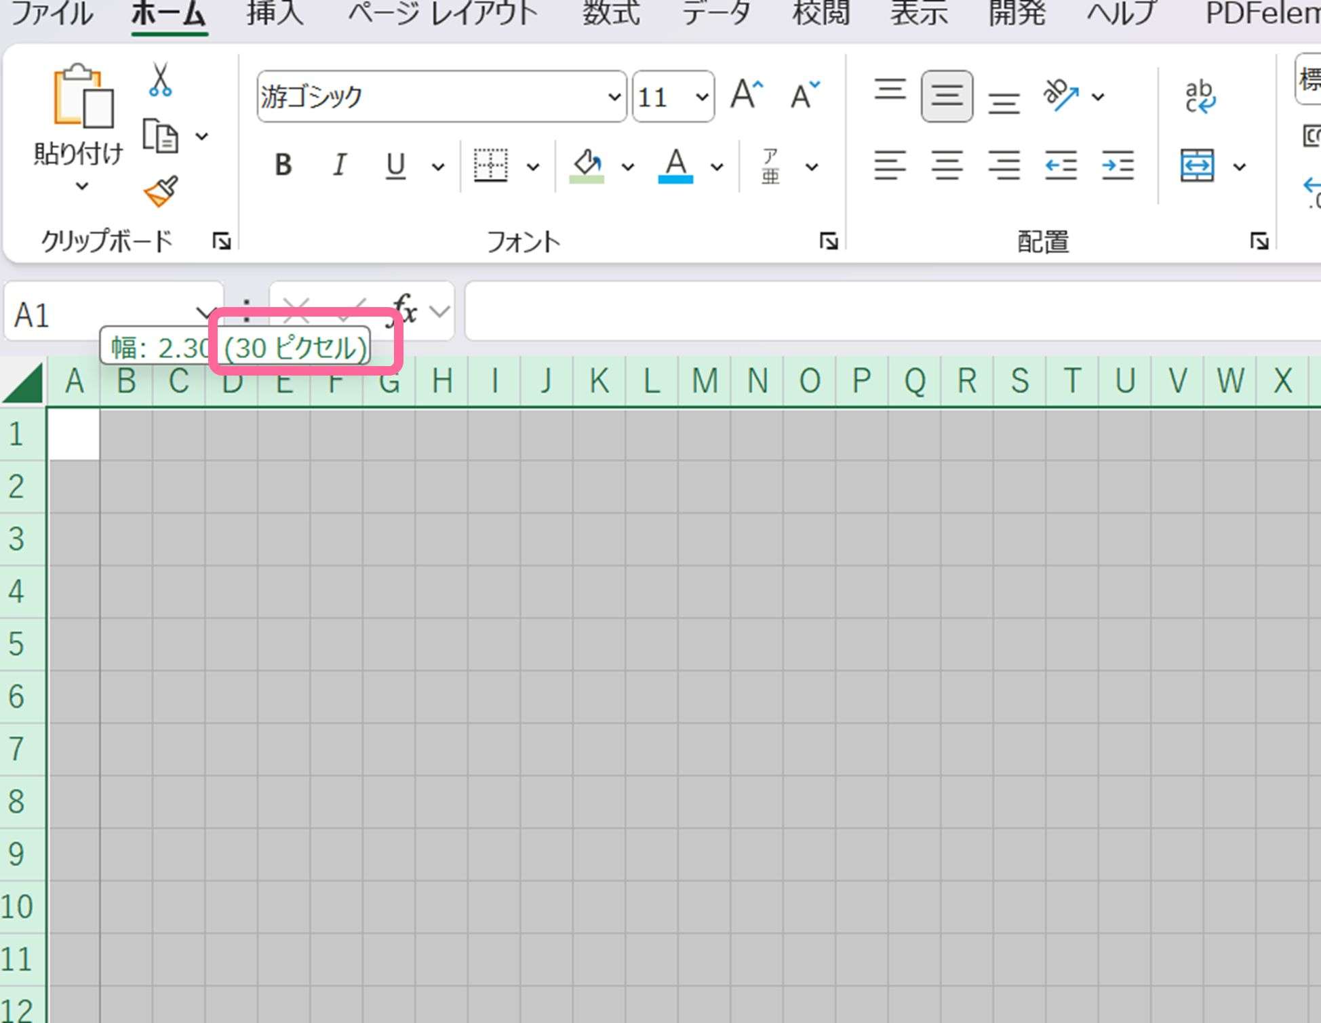
Task: Click the text orientation icon
Action: click(x=1061, y=96)
